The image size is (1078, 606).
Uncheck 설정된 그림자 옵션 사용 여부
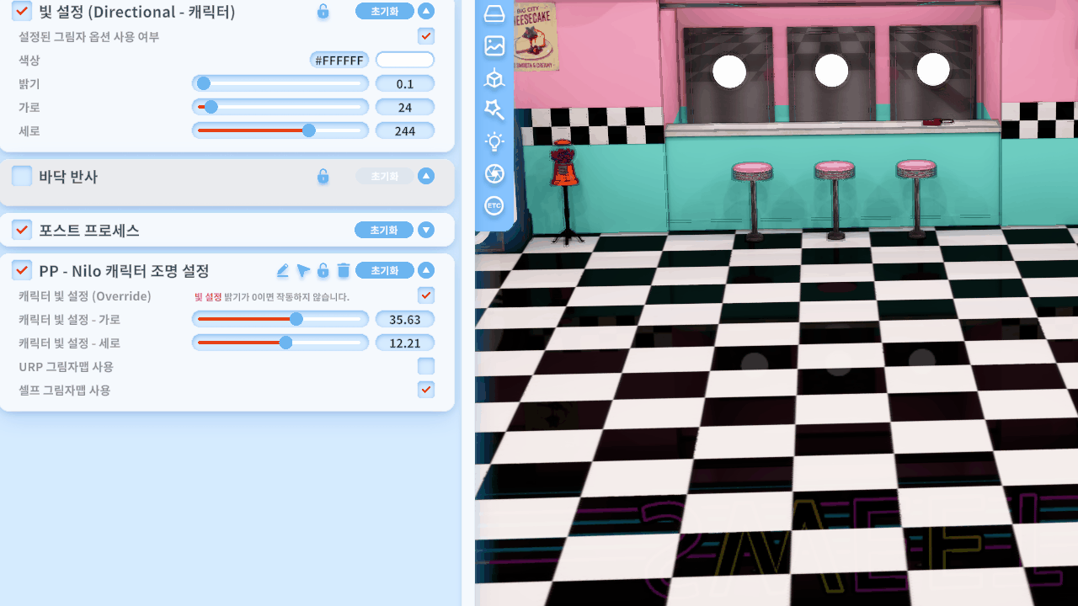(x=426, y=36)
